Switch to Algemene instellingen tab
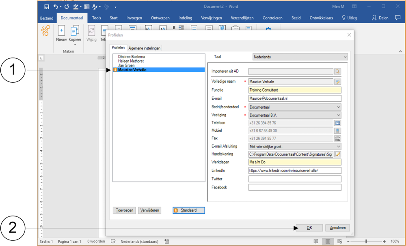The width and height of the screenshot is (406, 246). click(144, 48)
